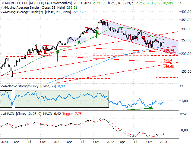The height and width of the screenshot is (144, 193).
Task: Click the date 29.01.2023 in header
Action: tap(82, 3)
